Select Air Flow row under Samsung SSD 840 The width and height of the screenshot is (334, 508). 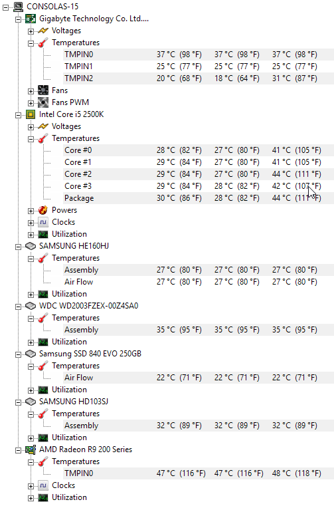coord(199,378)
